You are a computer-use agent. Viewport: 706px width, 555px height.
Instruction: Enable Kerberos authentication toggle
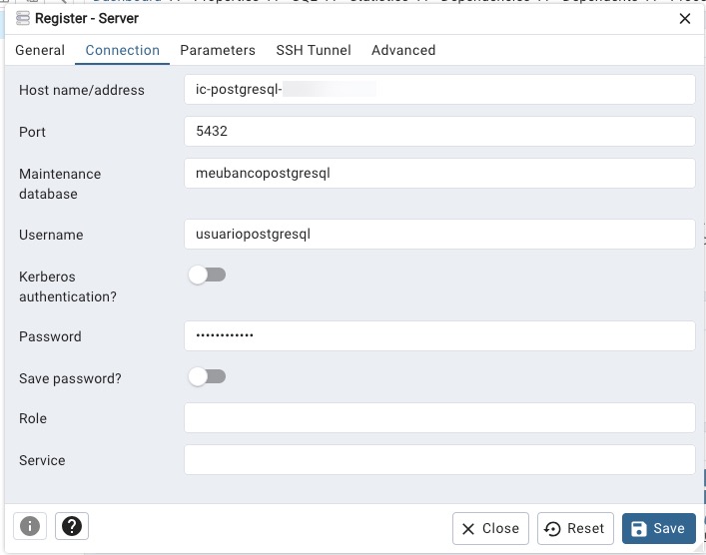(x=207, y=276)
